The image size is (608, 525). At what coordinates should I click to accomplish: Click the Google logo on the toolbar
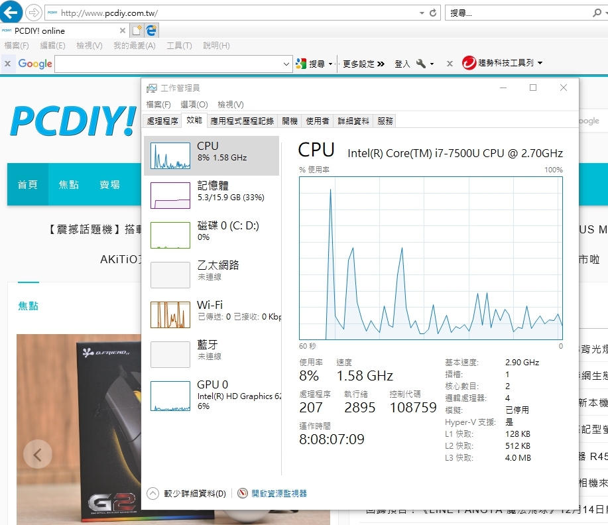35,64
